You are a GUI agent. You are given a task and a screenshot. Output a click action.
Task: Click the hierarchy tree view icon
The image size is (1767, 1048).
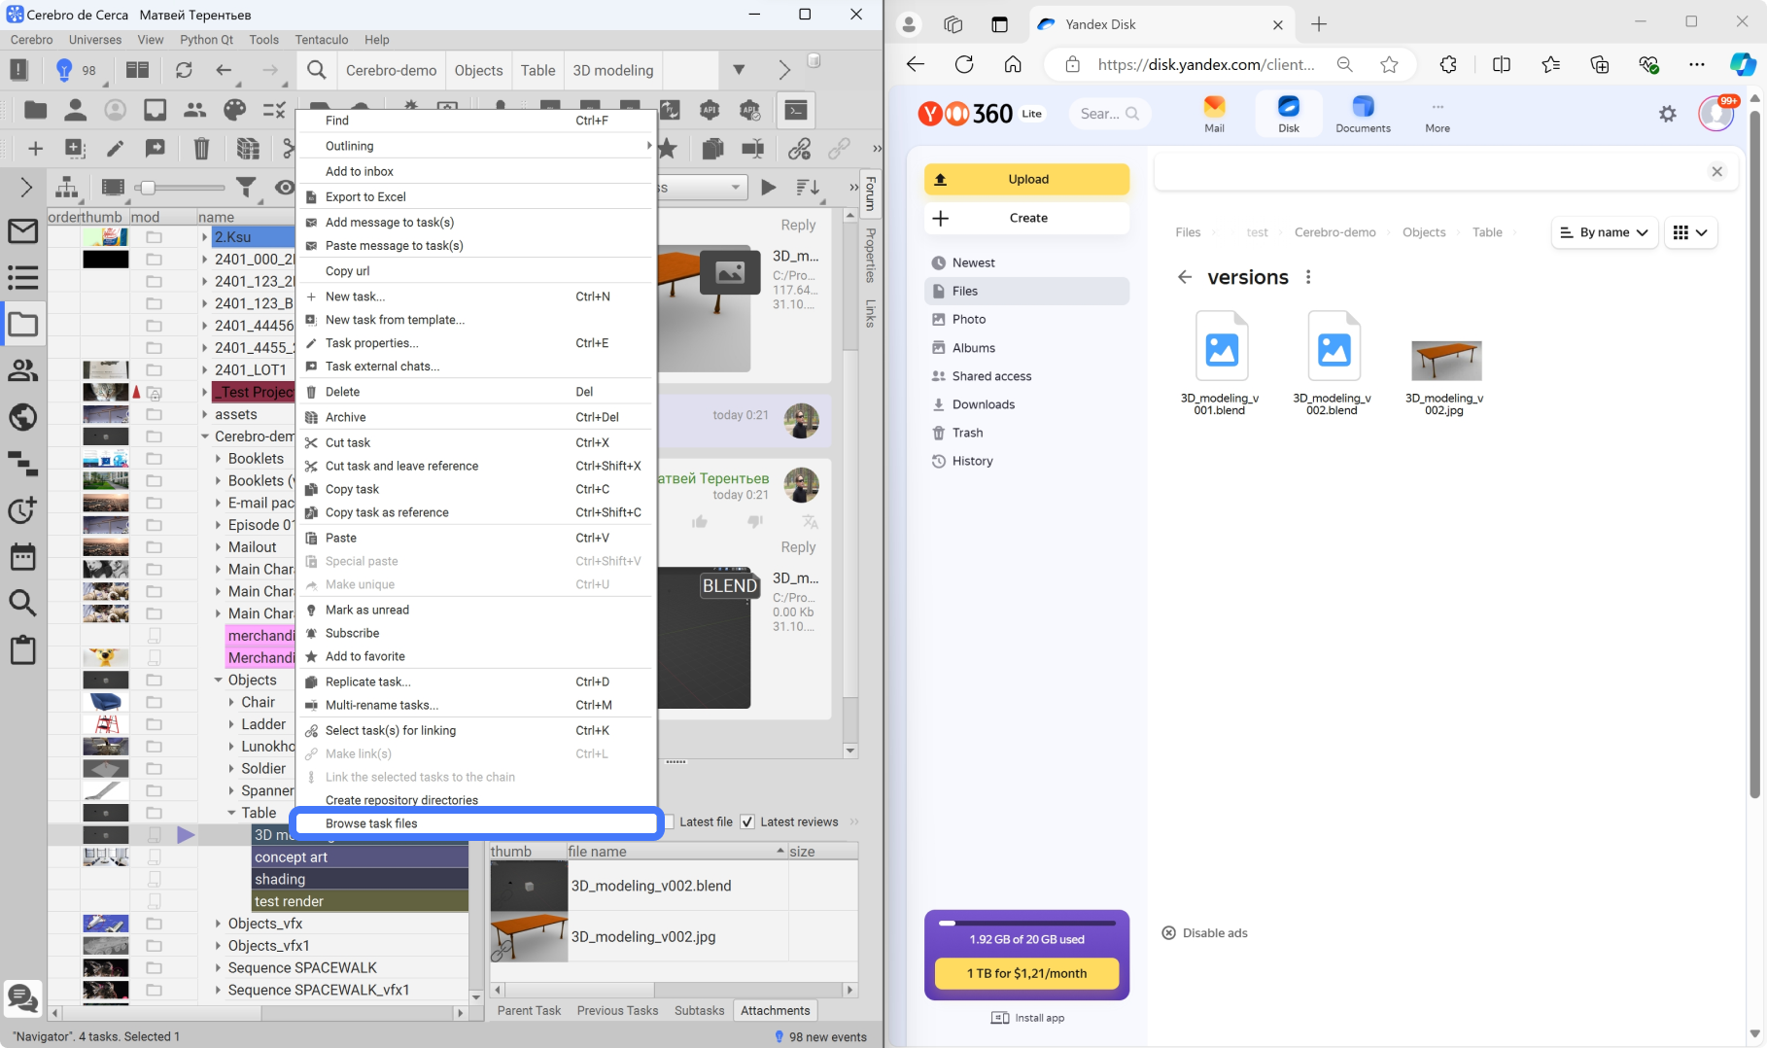click(x=67, y=187)
